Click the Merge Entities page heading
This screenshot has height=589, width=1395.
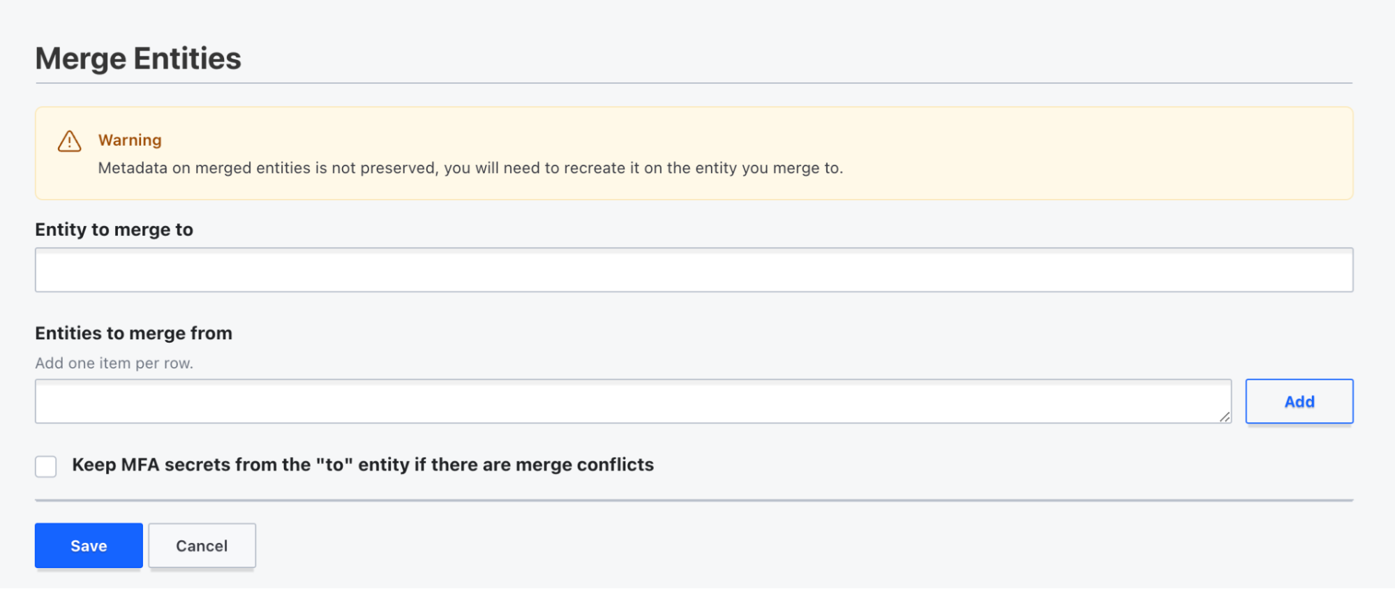tap(138, 59)
